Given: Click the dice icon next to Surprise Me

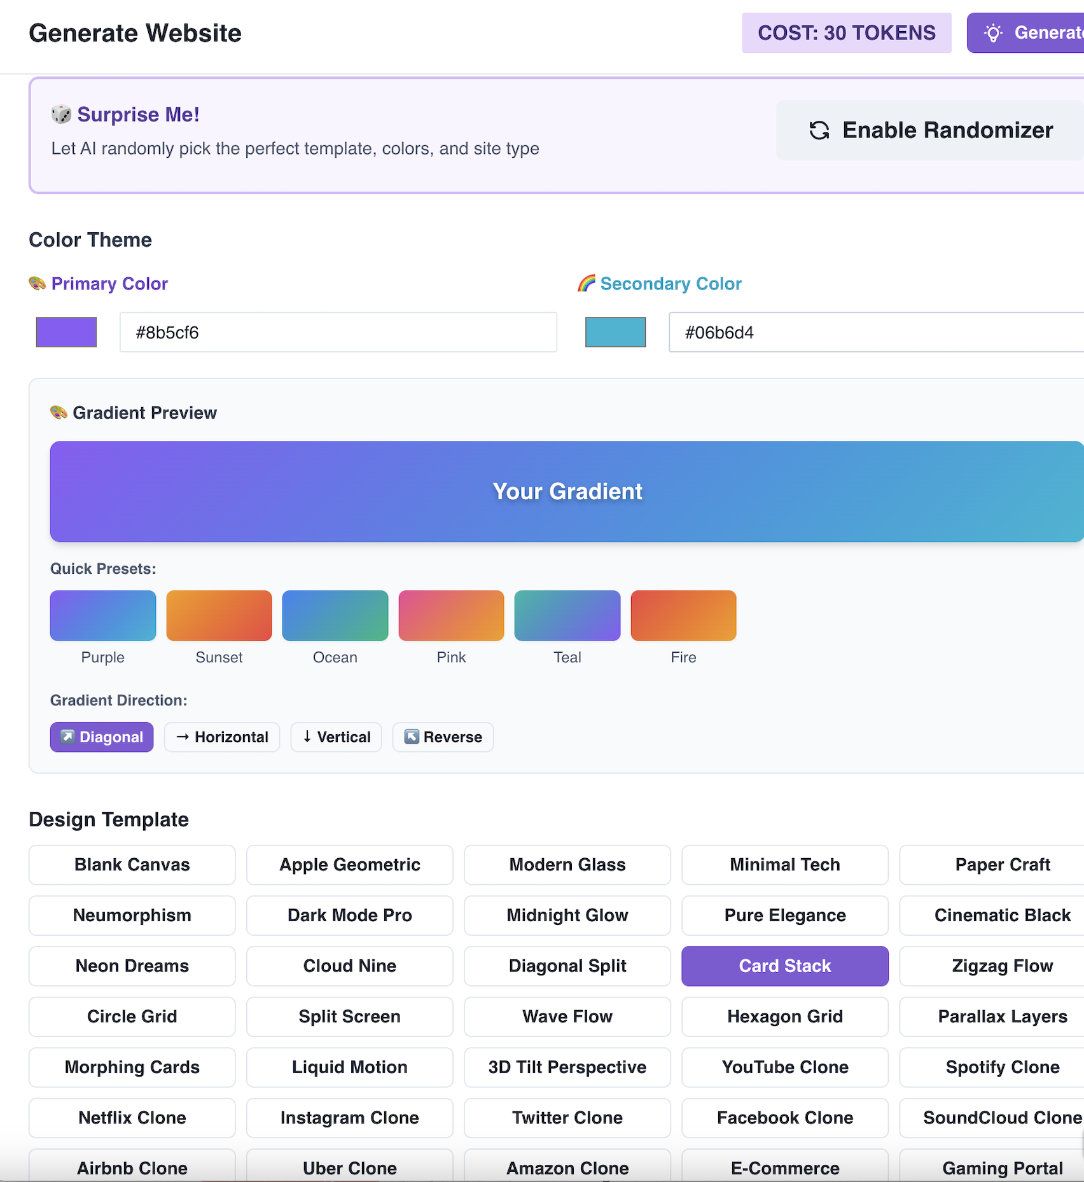Looking at the screenshot, I should pos(60,114).
